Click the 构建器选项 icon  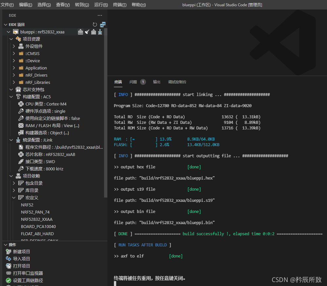coord(21,133)
